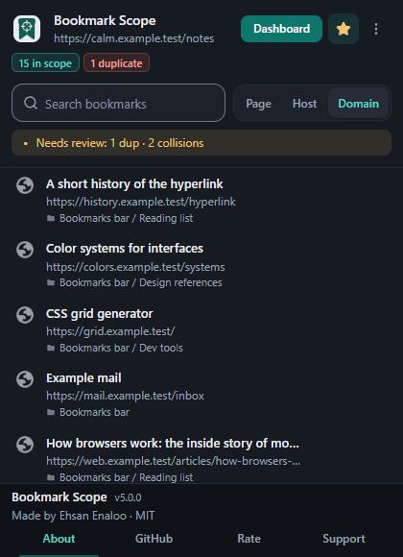403x557 pixels.
Task: Click the mail.example.test/inbox URL
Action: 125,396
